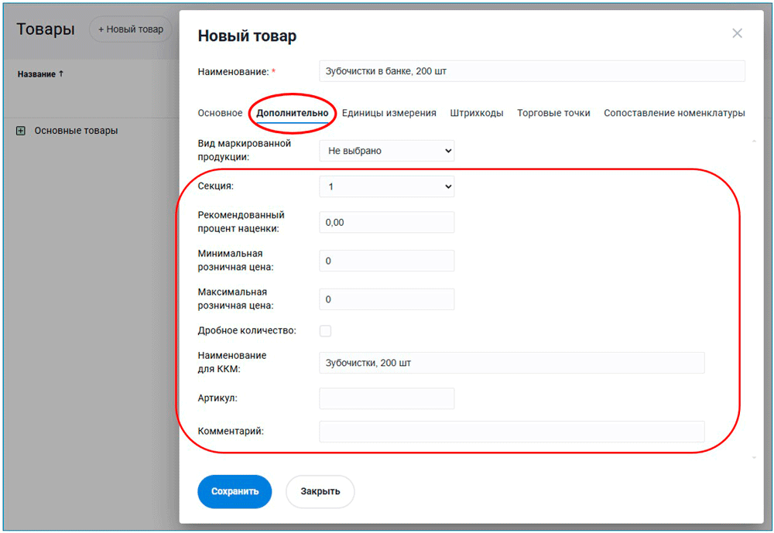Screen dimensions: 774x533
Task: Enable the Дробное количество checkbox
Action: (x=326, y=331)
